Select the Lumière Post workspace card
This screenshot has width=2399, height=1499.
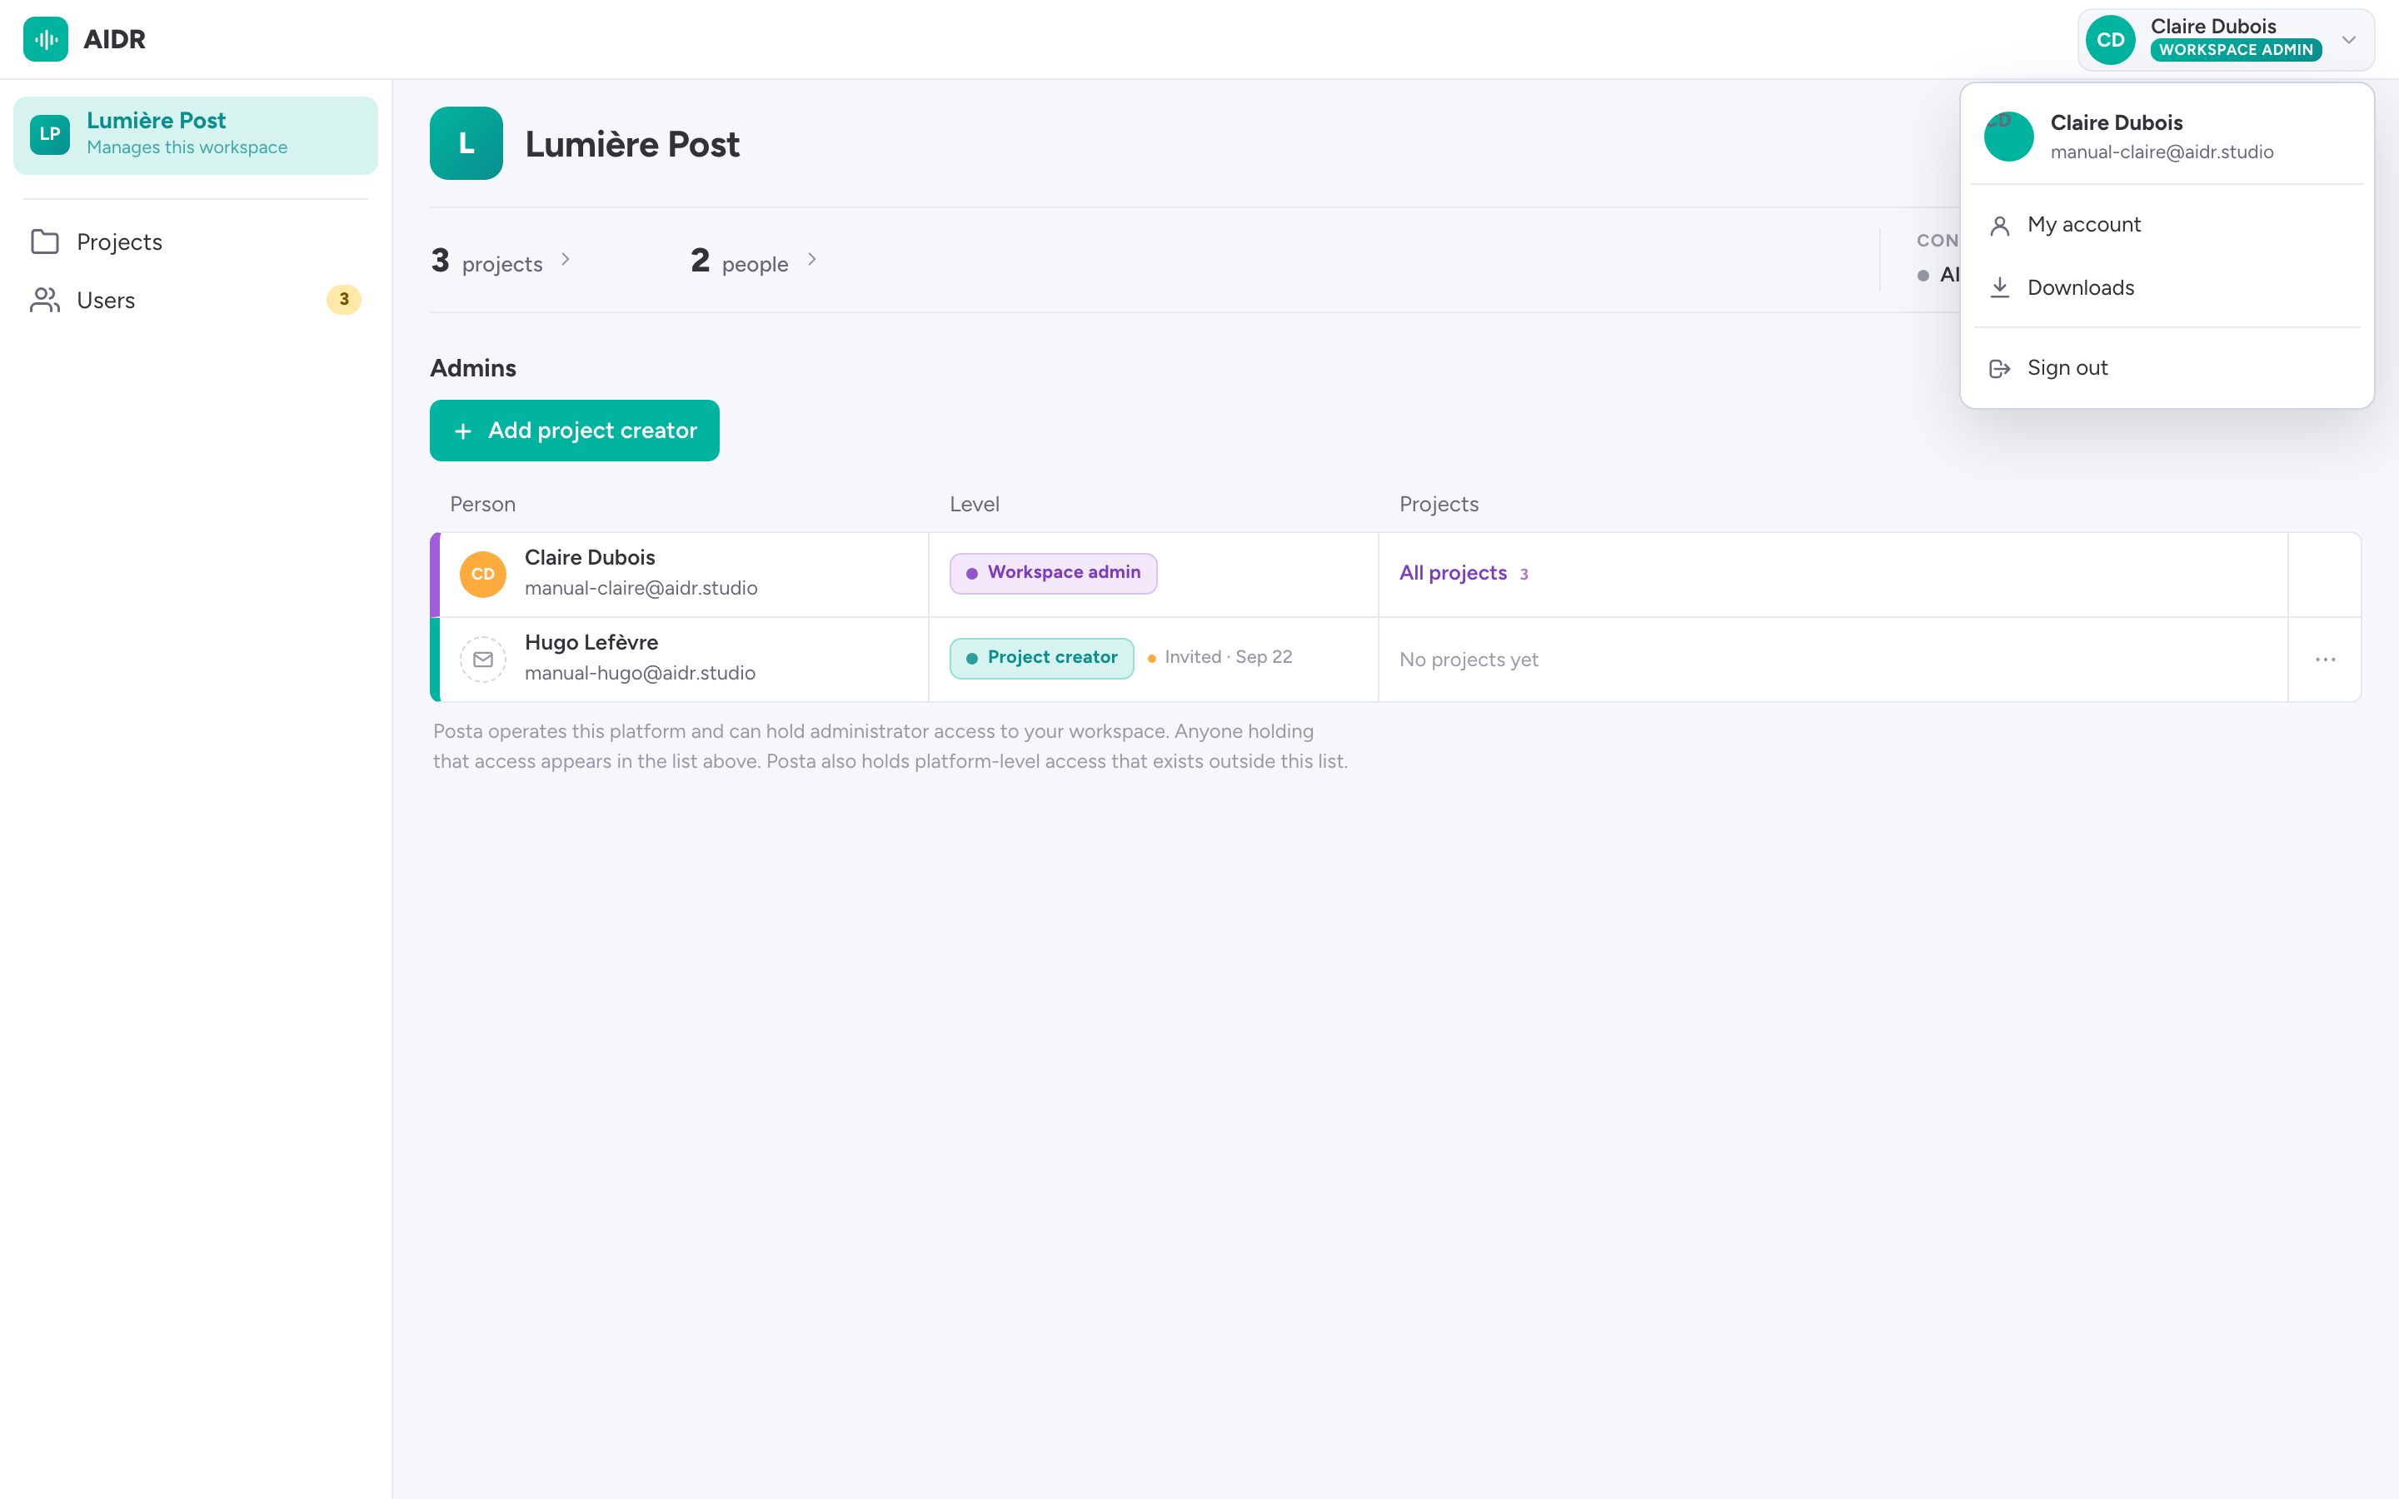pos(195,136)
